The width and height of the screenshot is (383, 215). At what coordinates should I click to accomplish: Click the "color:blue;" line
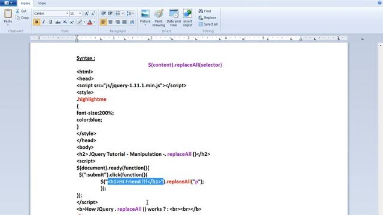(x=89, y=119)
